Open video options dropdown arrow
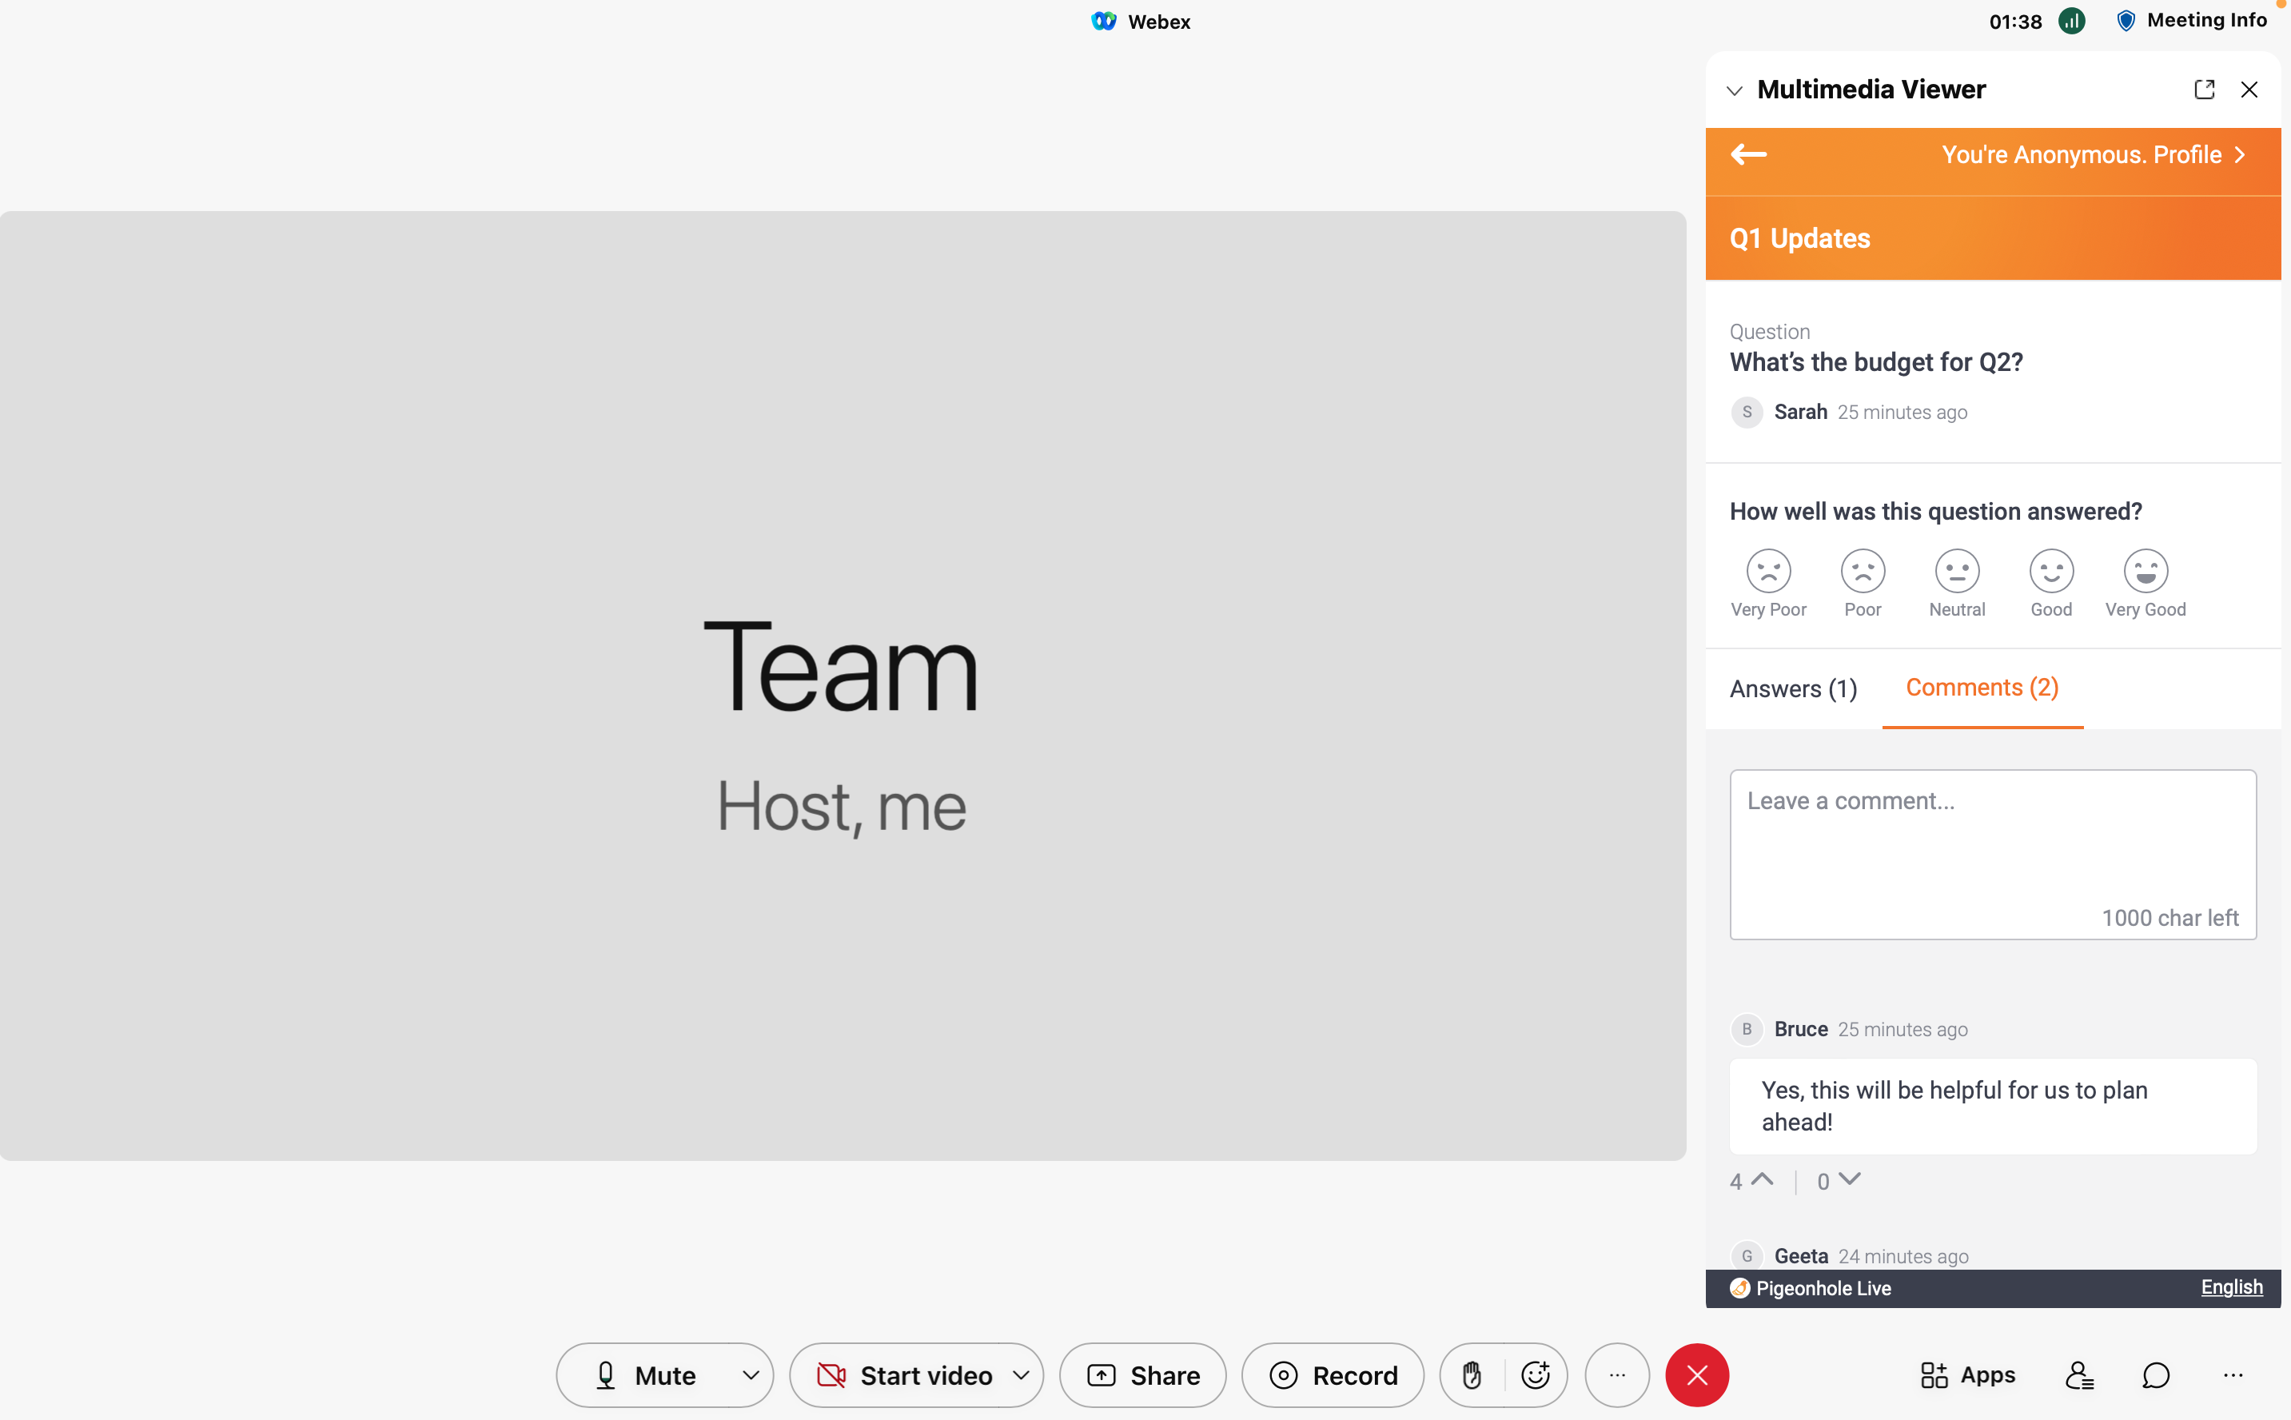 click(x=1021, y=1375)
